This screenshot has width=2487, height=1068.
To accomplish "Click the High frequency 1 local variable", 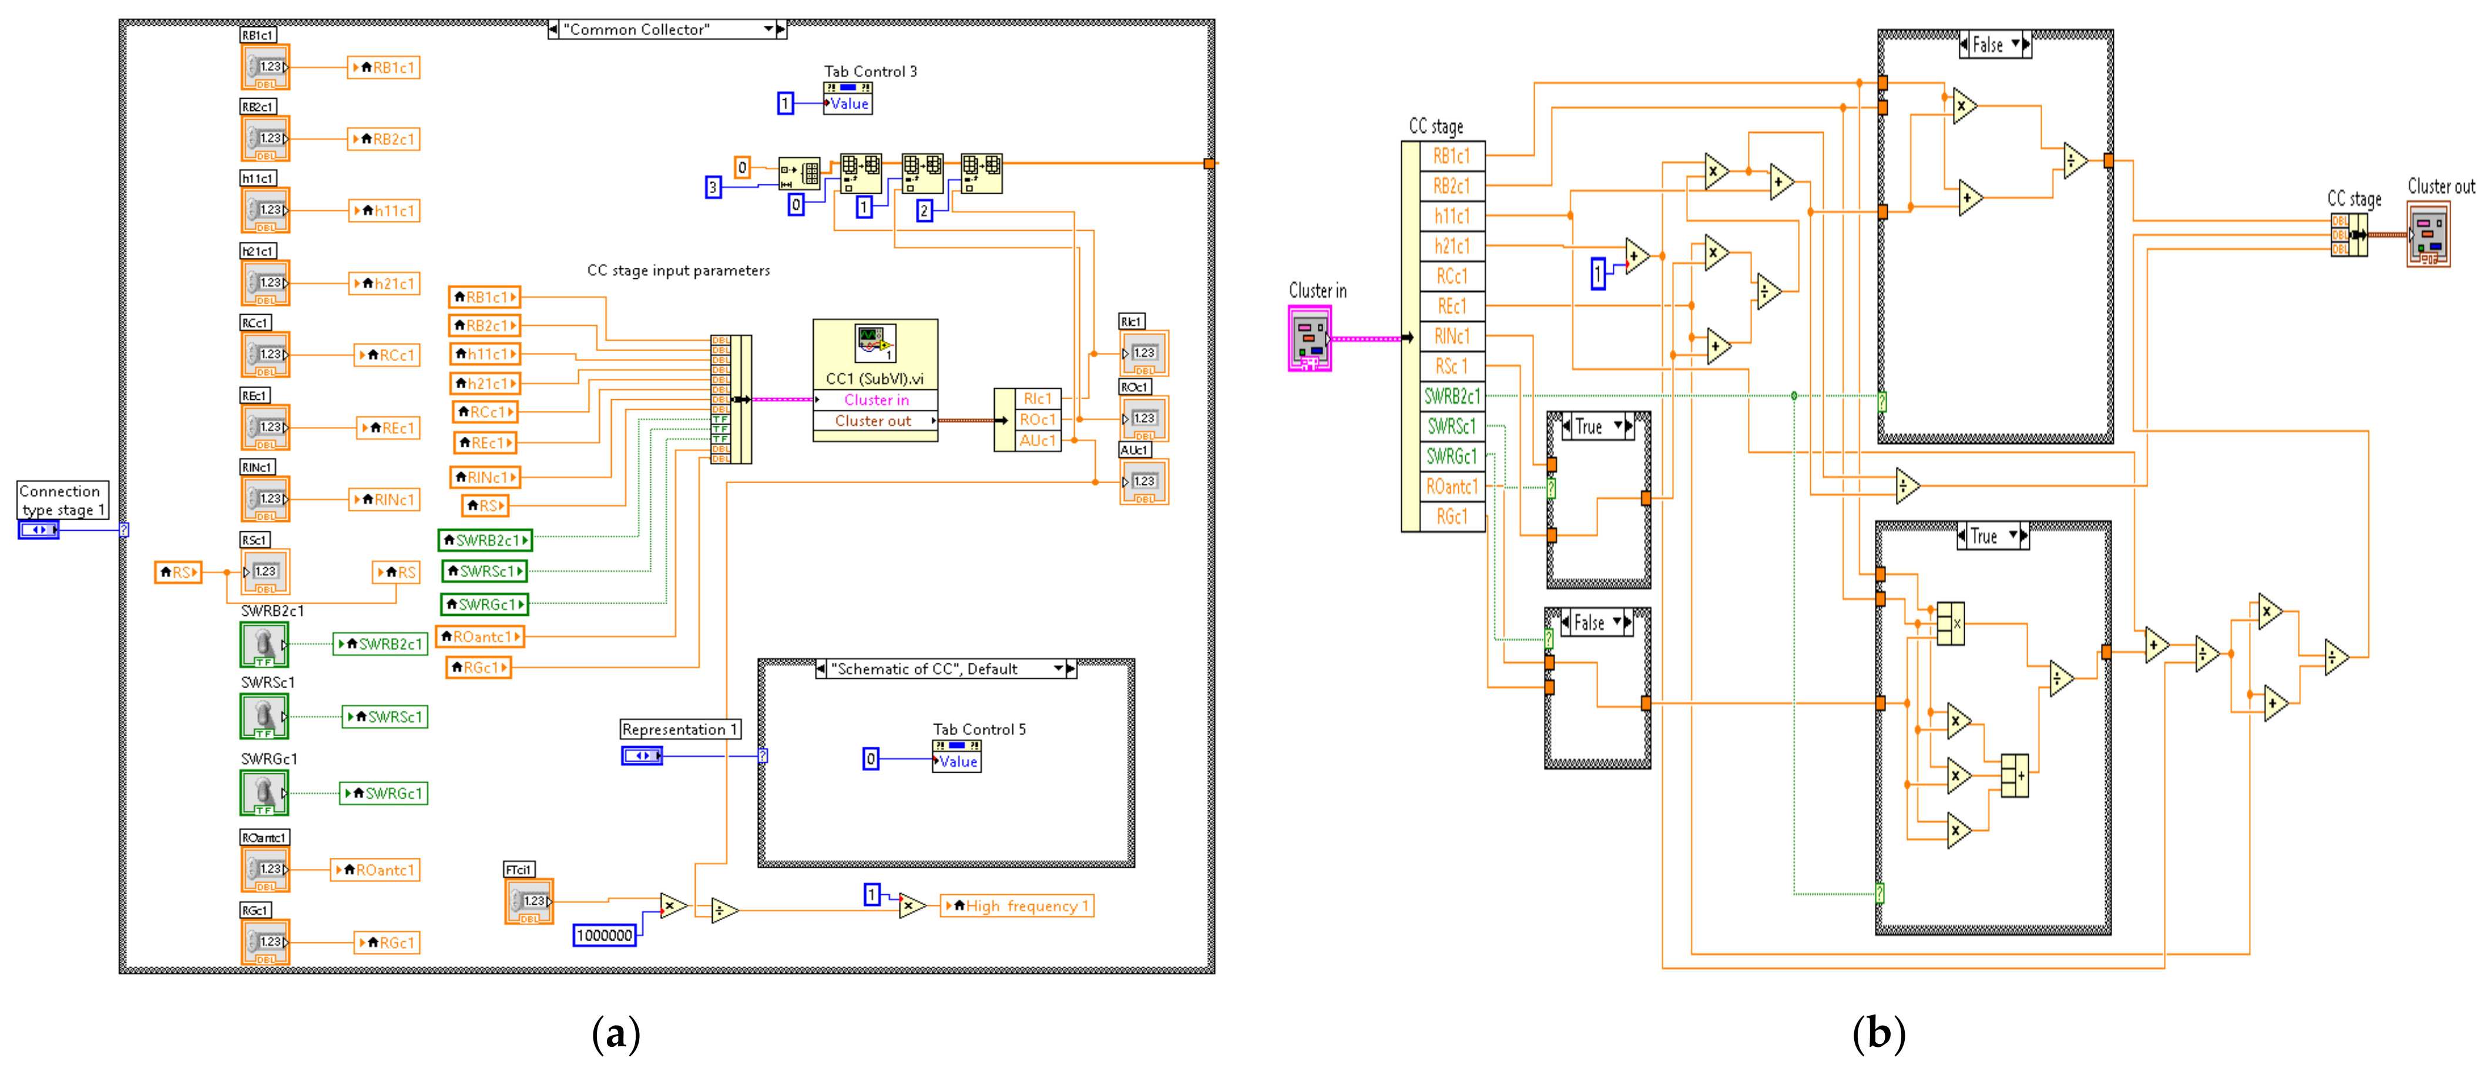I will click(1018, 906).
